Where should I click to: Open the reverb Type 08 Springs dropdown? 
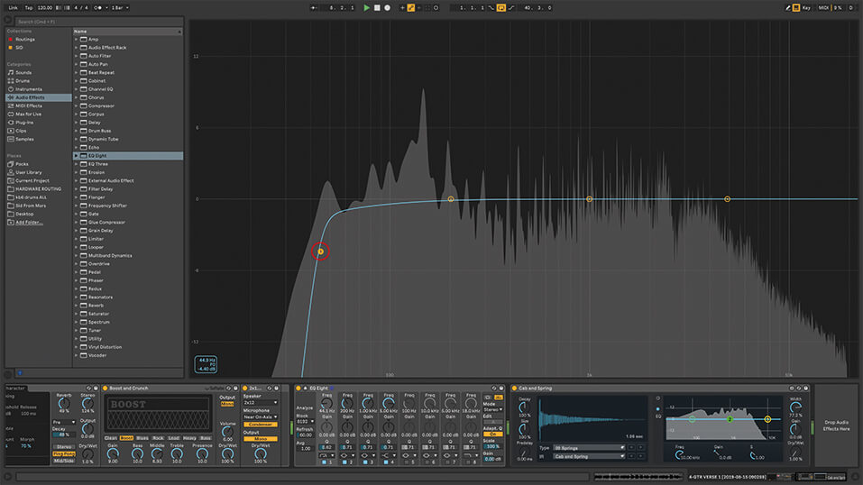tap(589, 448)
